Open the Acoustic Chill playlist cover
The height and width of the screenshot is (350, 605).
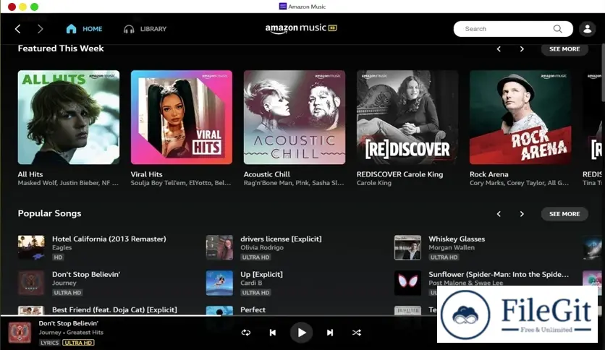[x=295, y=117]
